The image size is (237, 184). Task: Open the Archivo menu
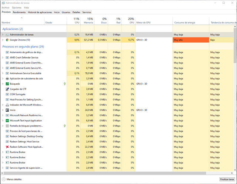[x=6, y=7]
